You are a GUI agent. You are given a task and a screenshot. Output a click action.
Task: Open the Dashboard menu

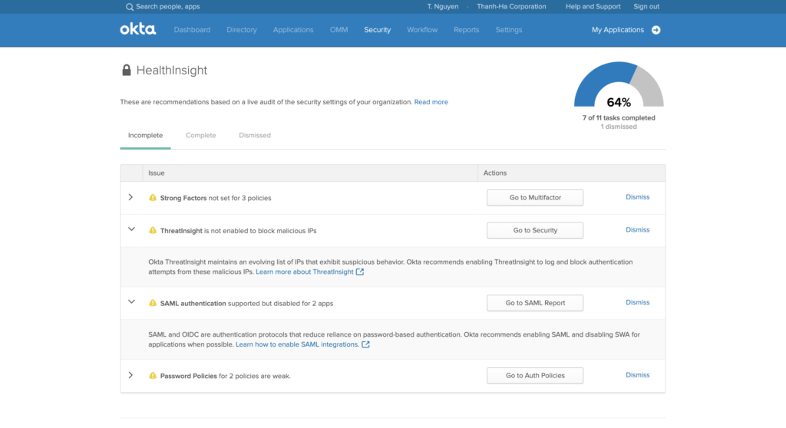[x=192, y=30]
